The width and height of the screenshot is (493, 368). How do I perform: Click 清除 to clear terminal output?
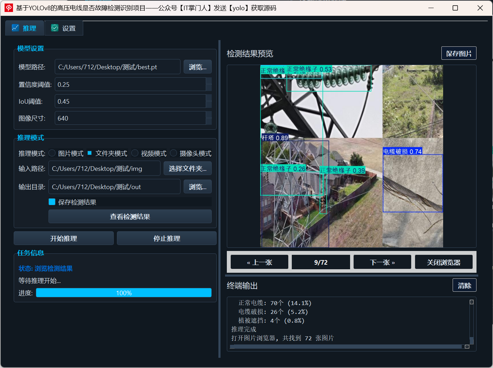tap(464, 285)
